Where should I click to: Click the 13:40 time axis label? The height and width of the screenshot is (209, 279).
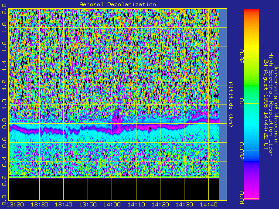(64, 205)
